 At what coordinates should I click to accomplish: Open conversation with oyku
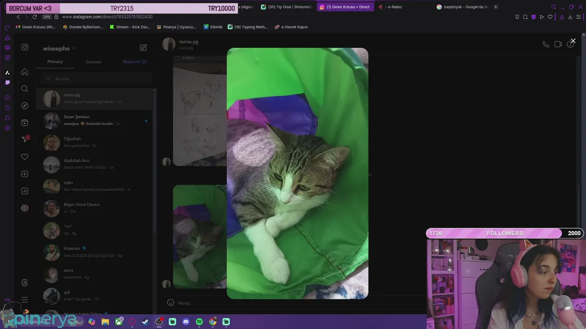[x=94, y=186]
